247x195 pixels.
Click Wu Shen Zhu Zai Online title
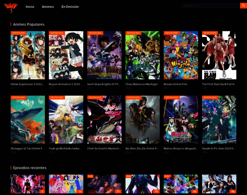coord(142,149)
